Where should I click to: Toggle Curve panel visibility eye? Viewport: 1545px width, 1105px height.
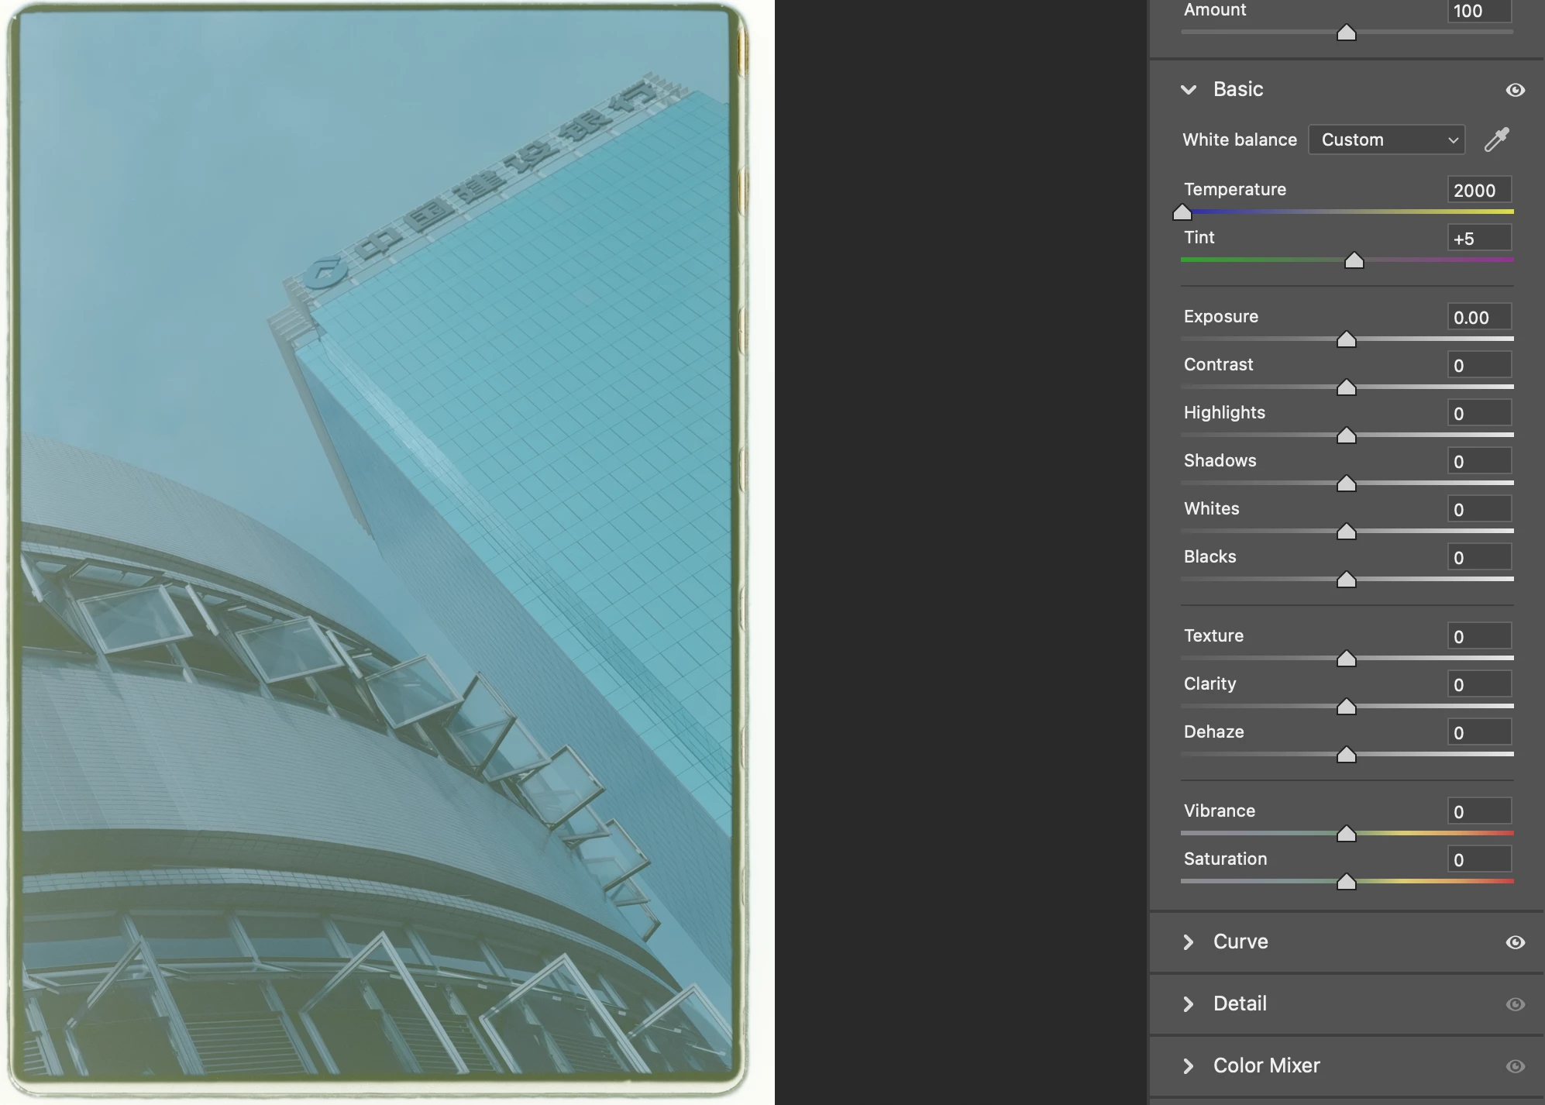[x=1515, y=942]
